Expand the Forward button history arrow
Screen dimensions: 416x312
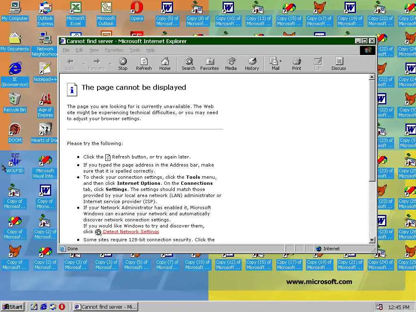pyautogui.click(x=110, y=64)
